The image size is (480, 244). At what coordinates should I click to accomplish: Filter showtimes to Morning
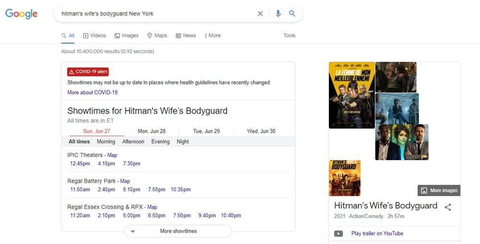point(106,141)
